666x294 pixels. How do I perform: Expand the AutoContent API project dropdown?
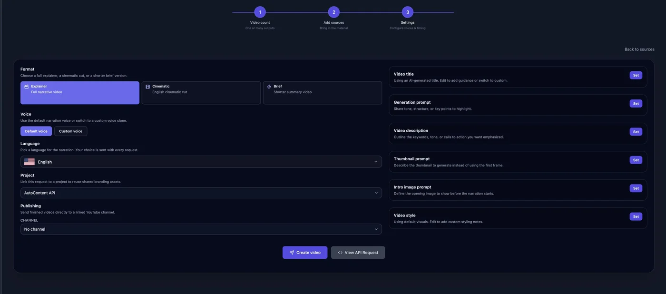point(201,193)
